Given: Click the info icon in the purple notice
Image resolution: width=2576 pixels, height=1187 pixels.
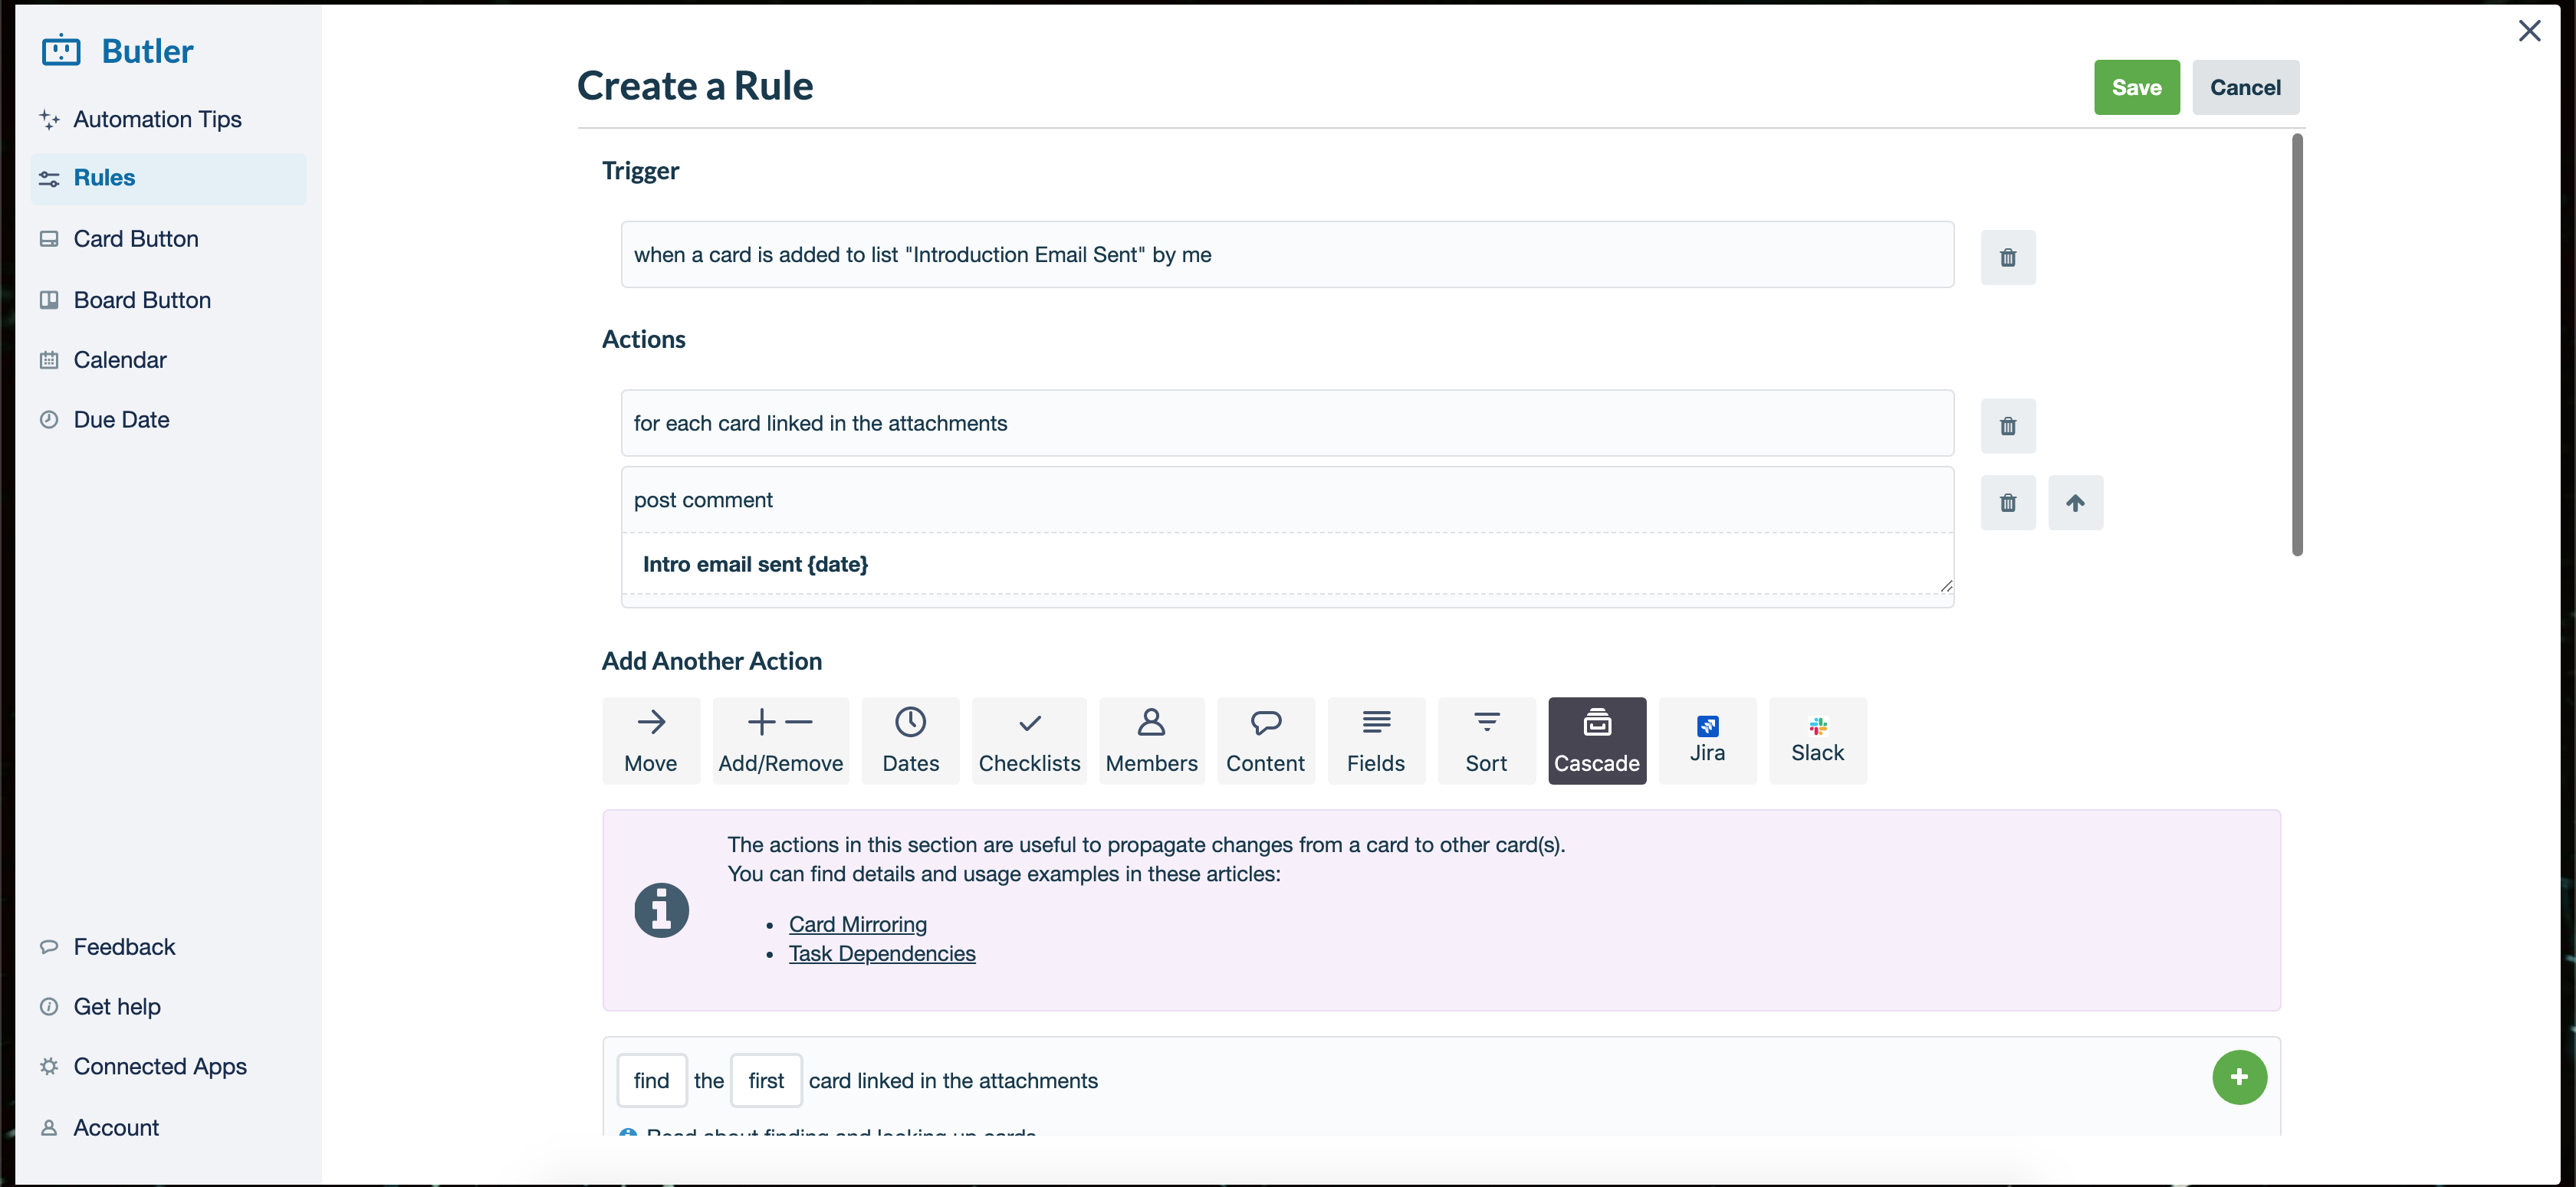Looking at the screenshot, I should [662, 910].
